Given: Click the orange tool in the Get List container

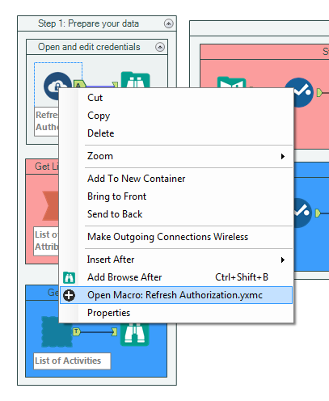Looking at the screenshot, I should pyautogui.click(x=50, y=205).
